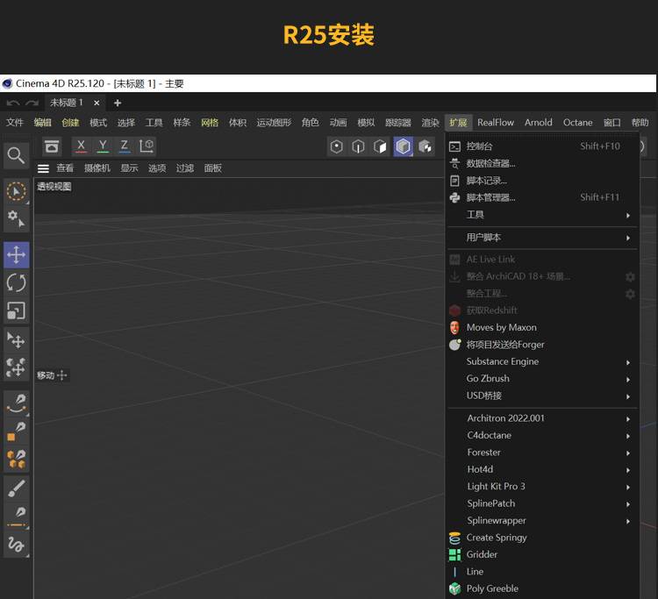Run the Gridder plugin
658x599 pixels.
[x=542, y=554]
